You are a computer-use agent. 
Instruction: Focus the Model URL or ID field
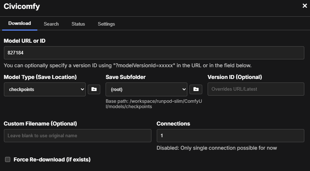(x=154, y=53)
